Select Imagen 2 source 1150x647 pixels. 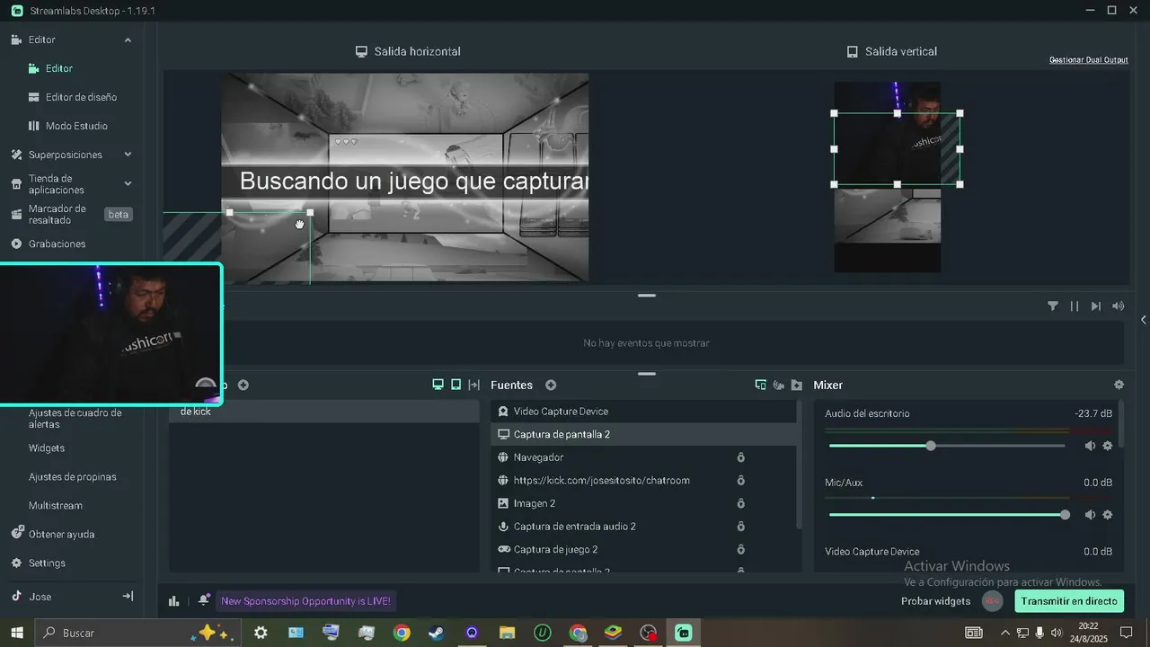tap(643, 503)
